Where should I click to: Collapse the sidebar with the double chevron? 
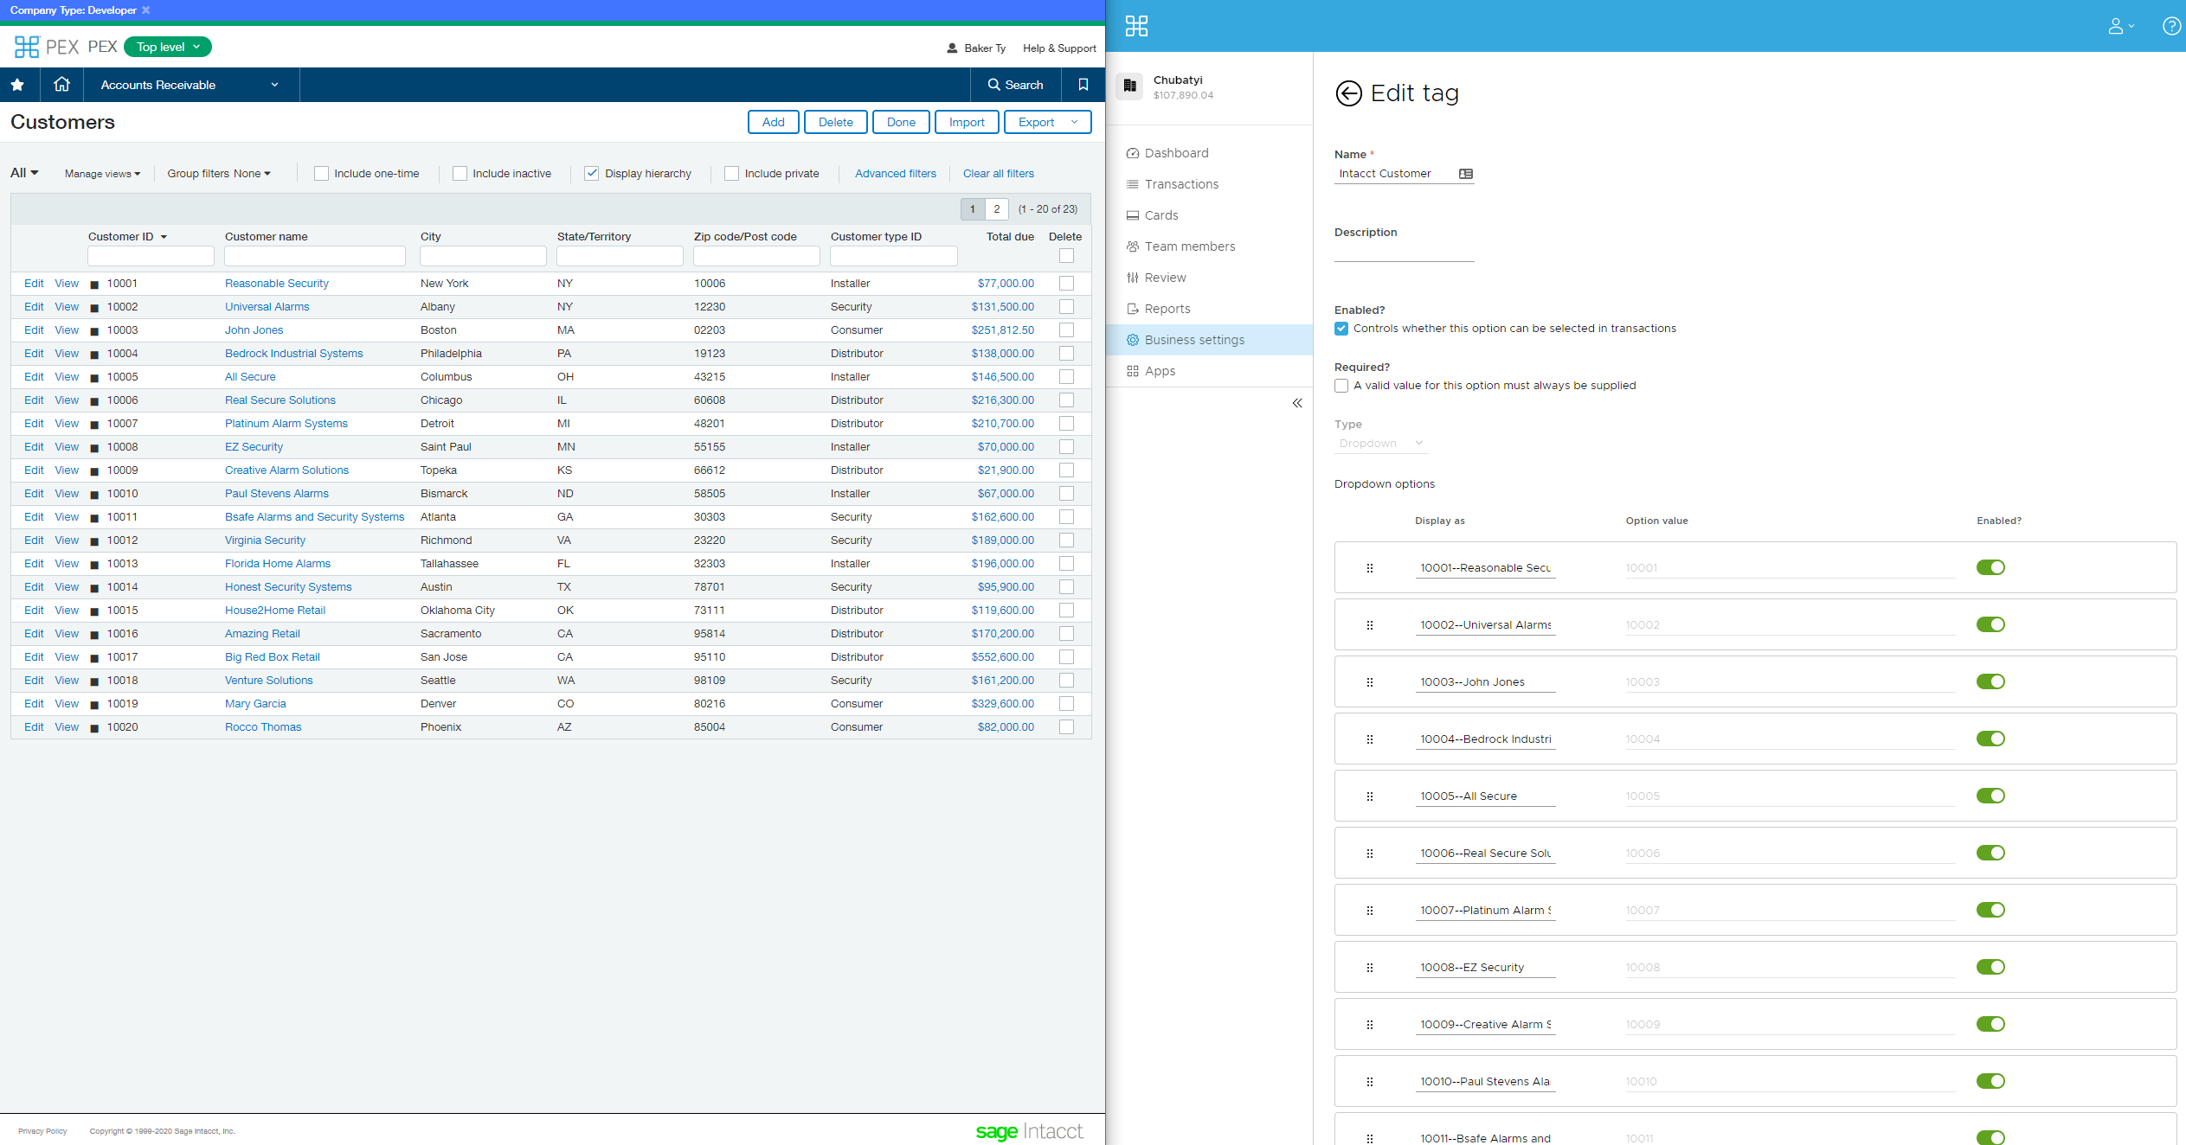point(1297,403)
